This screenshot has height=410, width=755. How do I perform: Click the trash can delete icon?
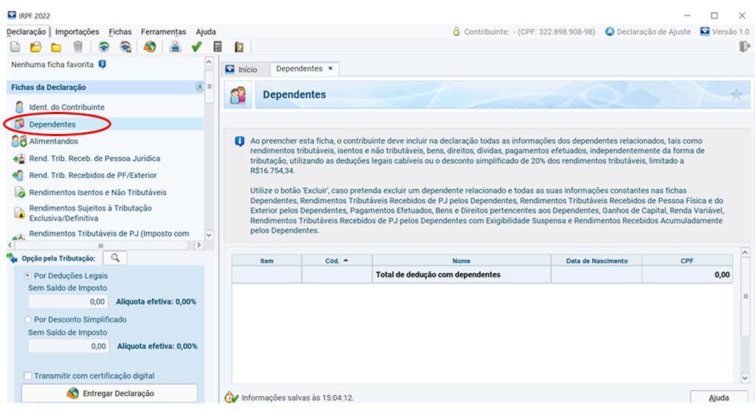pyautogui.click(x=78, y=46)
